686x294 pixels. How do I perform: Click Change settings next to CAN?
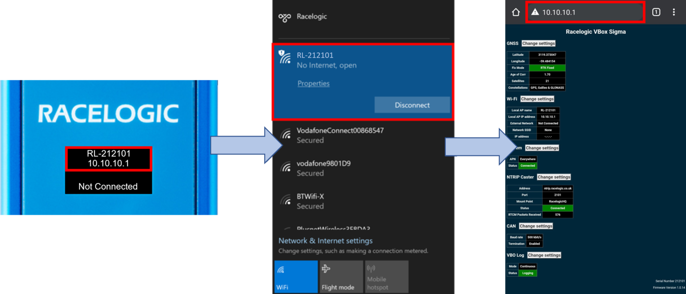(536, 226)
